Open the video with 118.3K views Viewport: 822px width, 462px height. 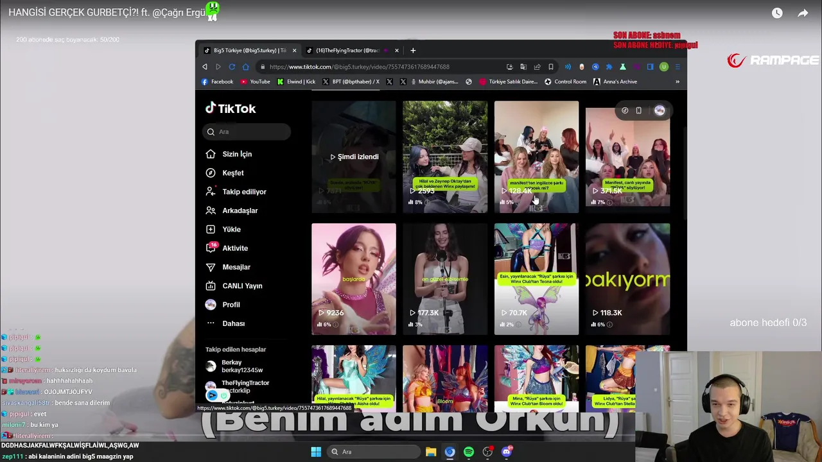pyautogui.click(x=627, y=279)
